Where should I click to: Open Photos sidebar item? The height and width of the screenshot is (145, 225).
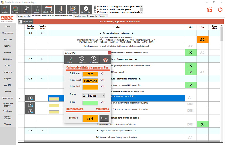8,65
